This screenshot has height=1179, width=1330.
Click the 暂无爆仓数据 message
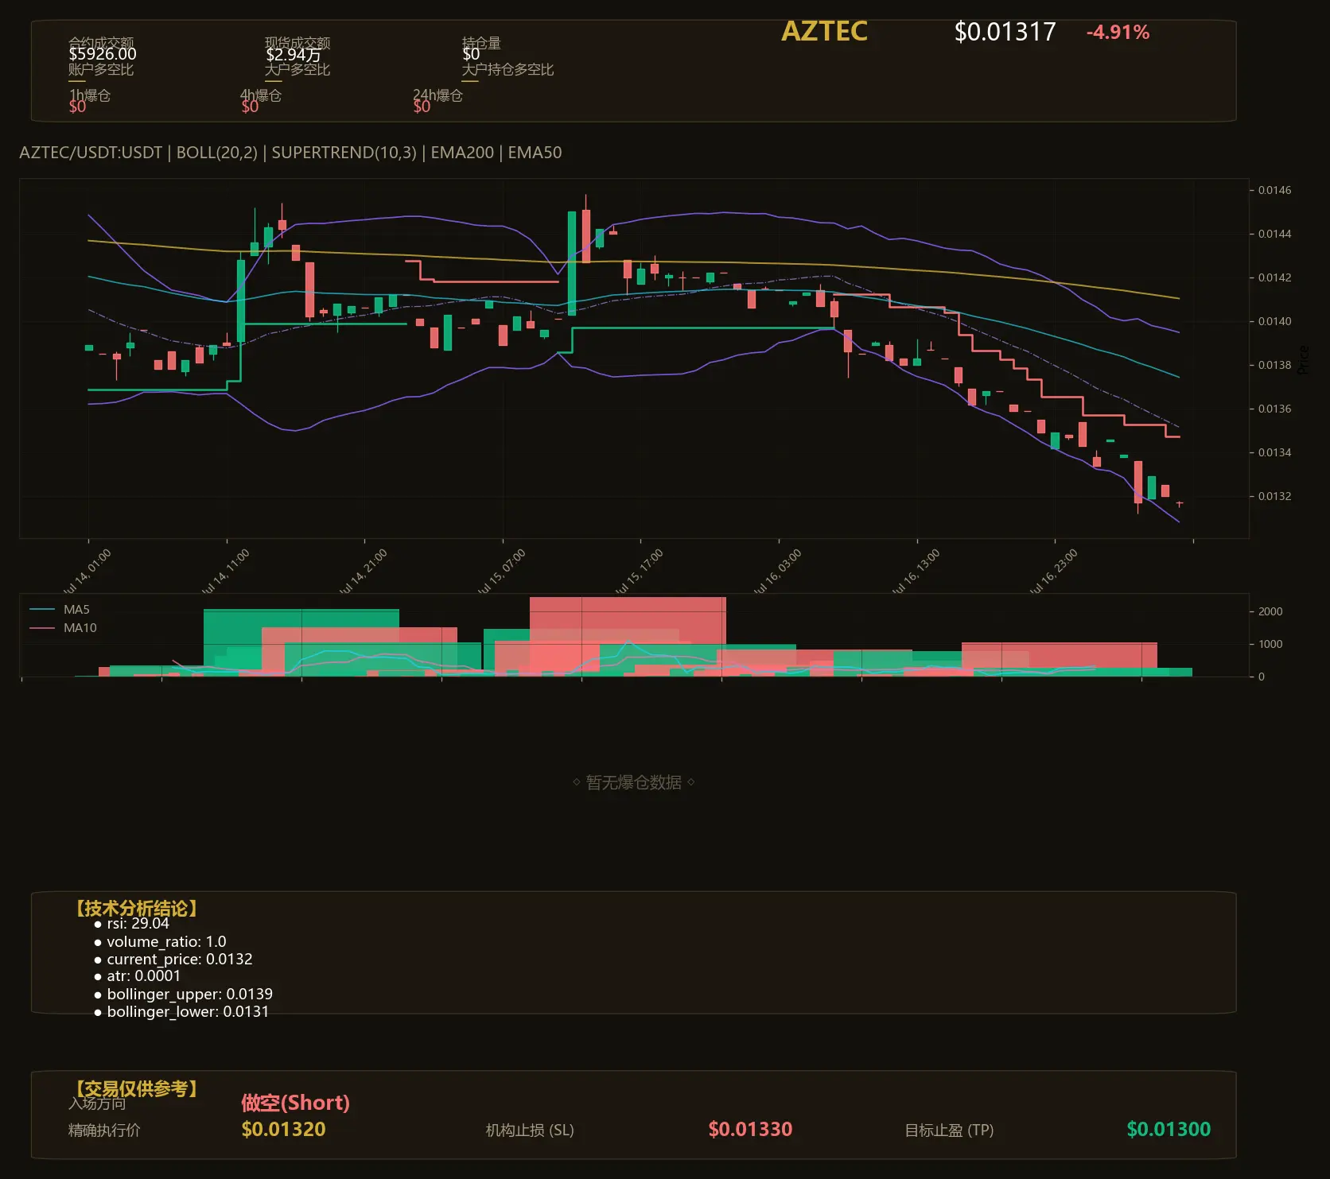(634, 782)
